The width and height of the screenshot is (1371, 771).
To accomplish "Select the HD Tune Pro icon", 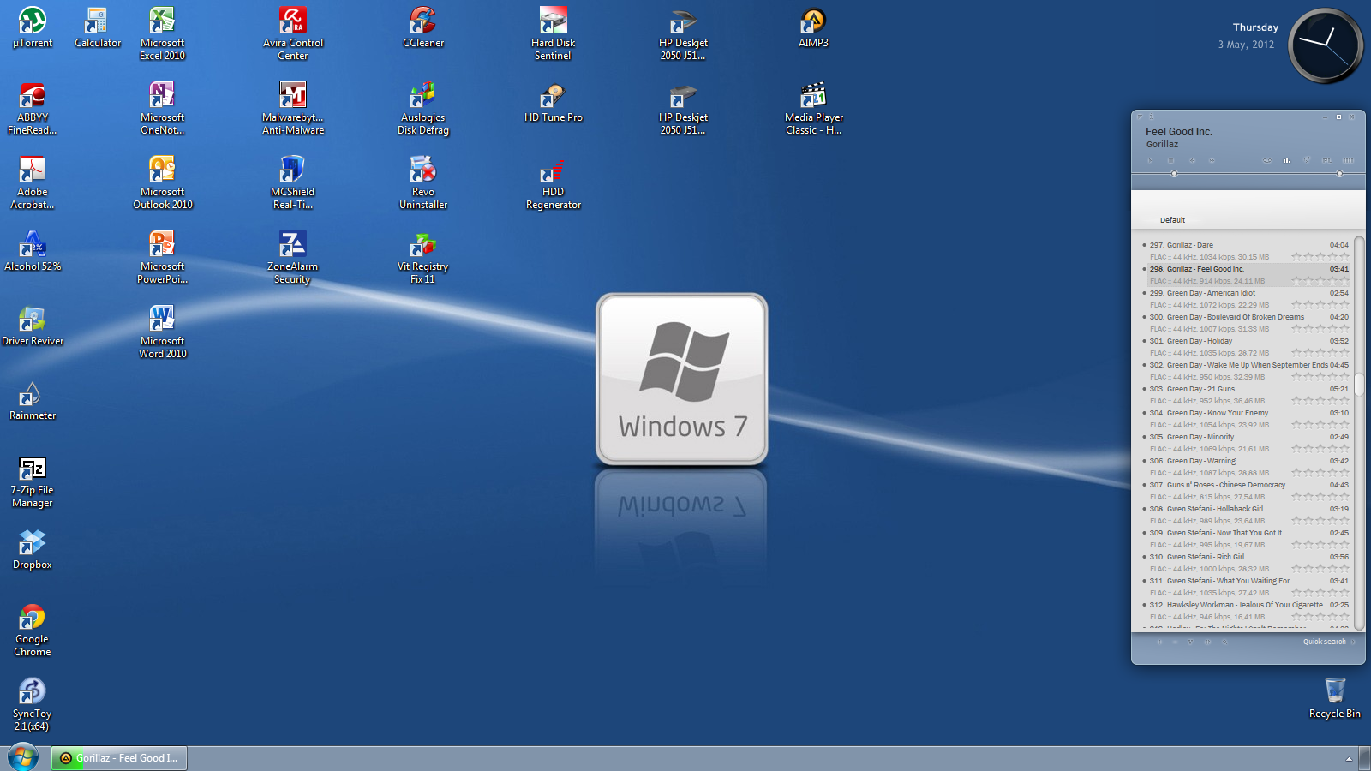I will [554, 102].
